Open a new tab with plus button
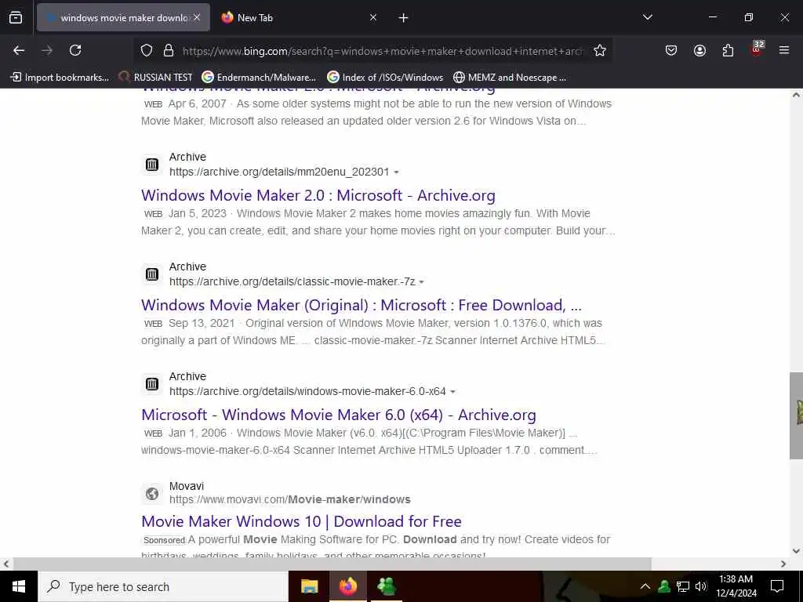The width and height of the screenshot is (803, 602). coord(404,18)
